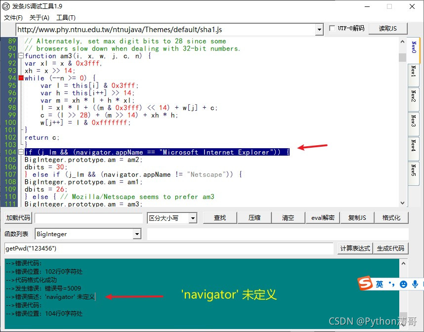
Task: Click the code editor scrollbar thumb
Action: [402, 57]
